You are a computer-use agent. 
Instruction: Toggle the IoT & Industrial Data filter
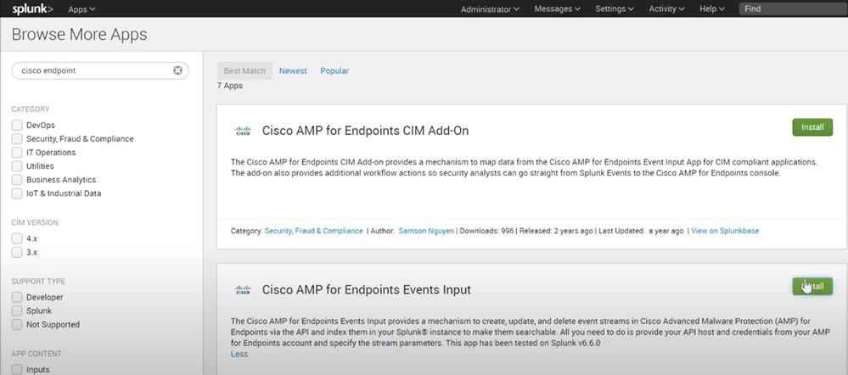[17, 193]
